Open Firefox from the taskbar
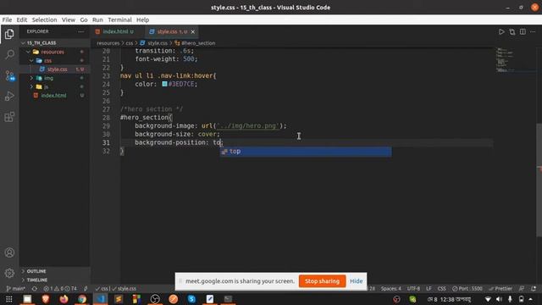The width and height of the screenshot is (542, 305). pyautogui.click(x=64, y=299)
